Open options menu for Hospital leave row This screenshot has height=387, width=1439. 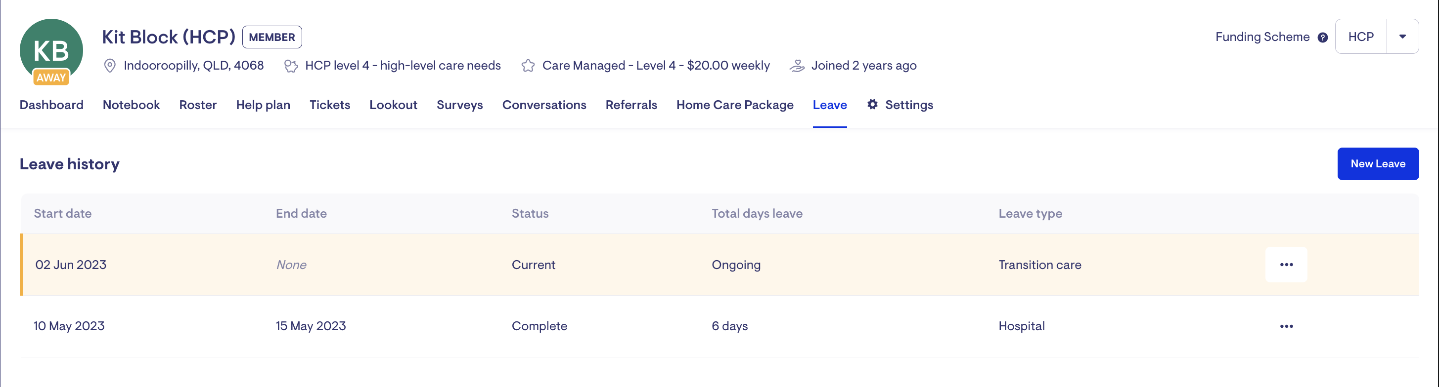click(1286, 326)
